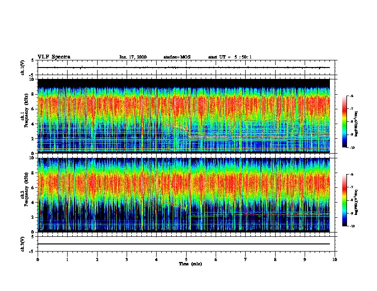
Task: Click time axis tick label "4"
Action: tap(157, 260)
